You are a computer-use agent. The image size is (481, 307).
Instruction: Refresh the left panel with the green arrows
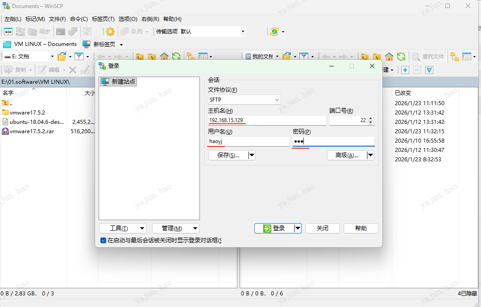176,57
